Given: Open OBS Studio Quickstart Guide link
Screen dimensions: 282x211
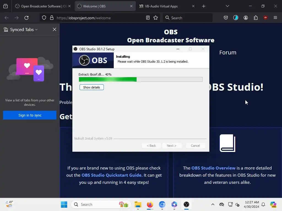Looking at the screenshot, I should point(112,175).
